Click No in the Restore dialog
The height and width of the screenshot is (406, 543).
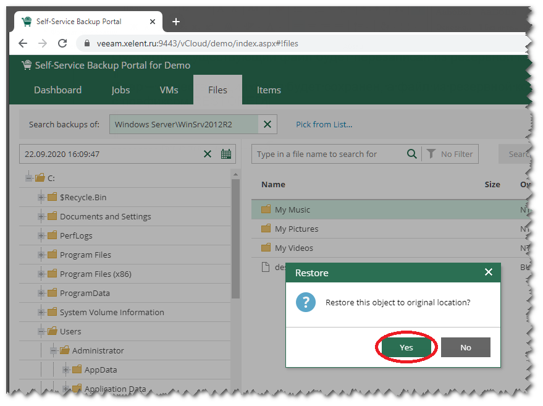[x=465, y=347]
